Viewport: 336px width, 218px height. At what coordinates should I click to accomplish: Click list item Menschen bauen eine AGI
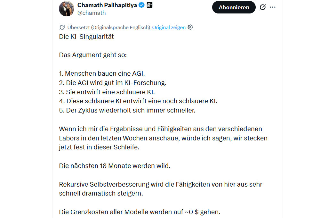[x=102, y=73]
